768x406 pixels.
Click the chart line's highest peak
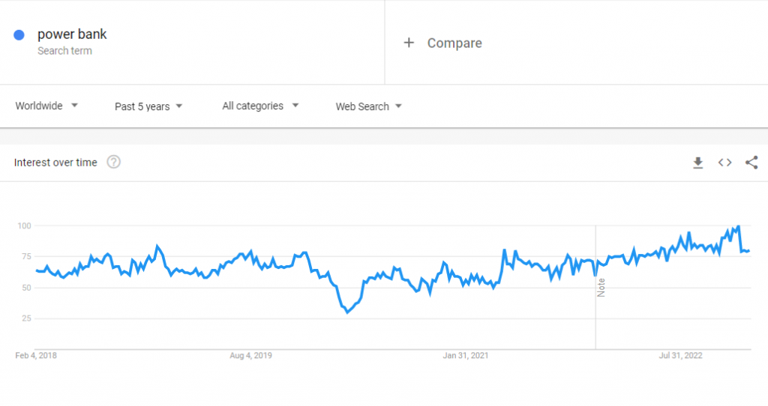738,226
